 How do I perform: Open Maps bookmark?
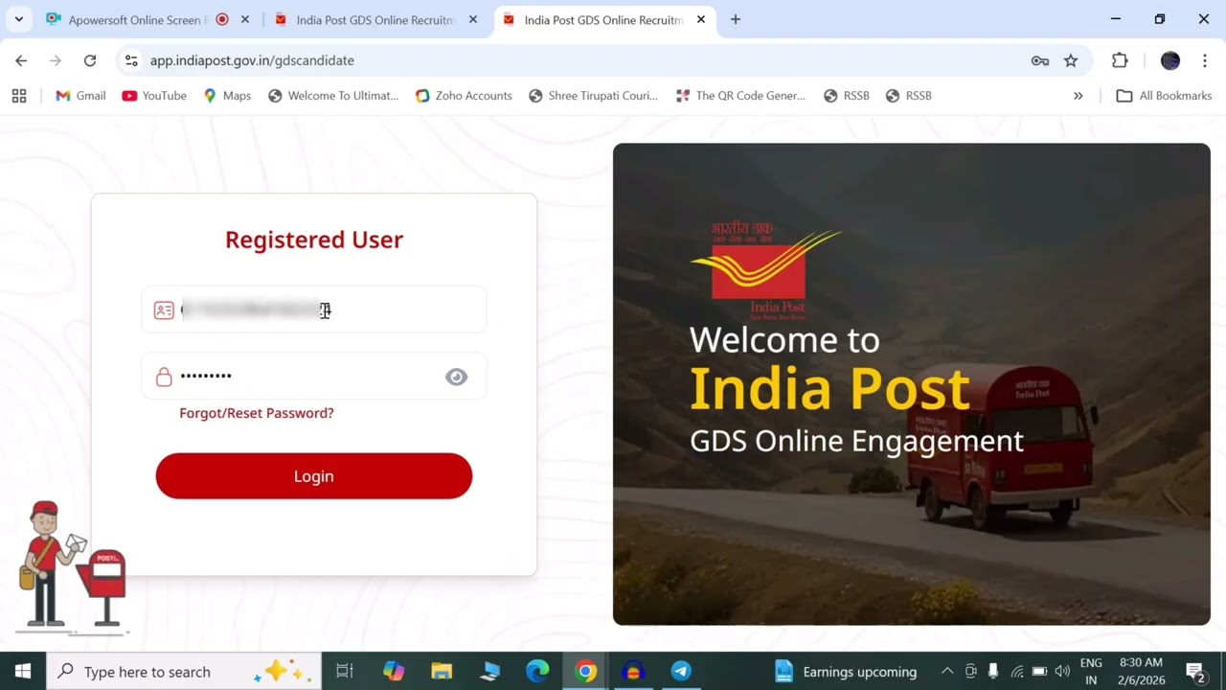pos(227,96)
